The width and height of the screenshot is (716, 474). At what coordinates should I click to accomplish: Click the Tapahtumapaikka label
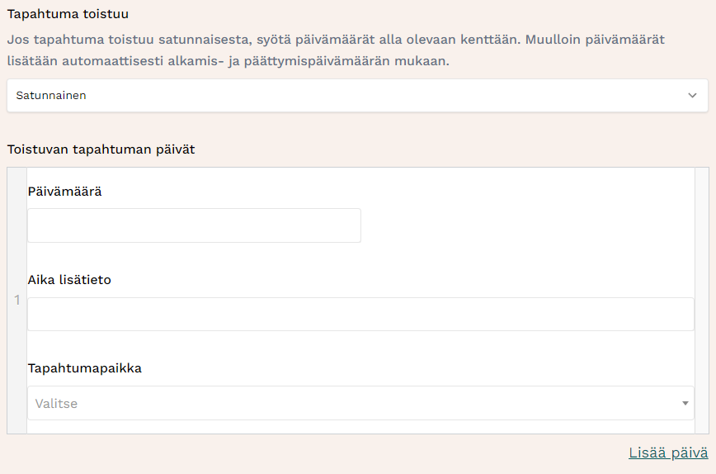pos(84,368)
